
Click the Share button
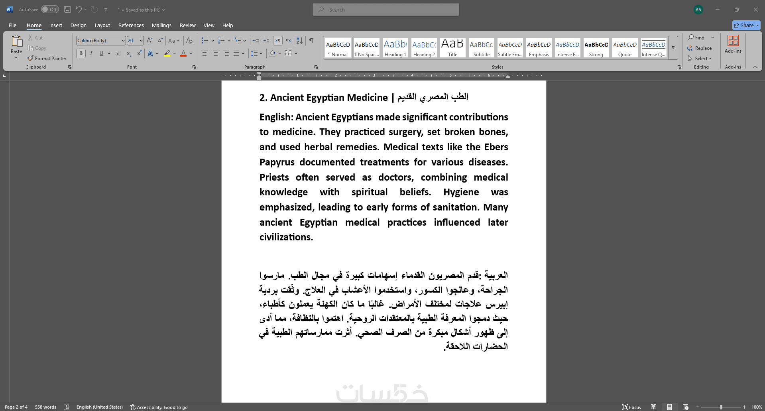746,25
